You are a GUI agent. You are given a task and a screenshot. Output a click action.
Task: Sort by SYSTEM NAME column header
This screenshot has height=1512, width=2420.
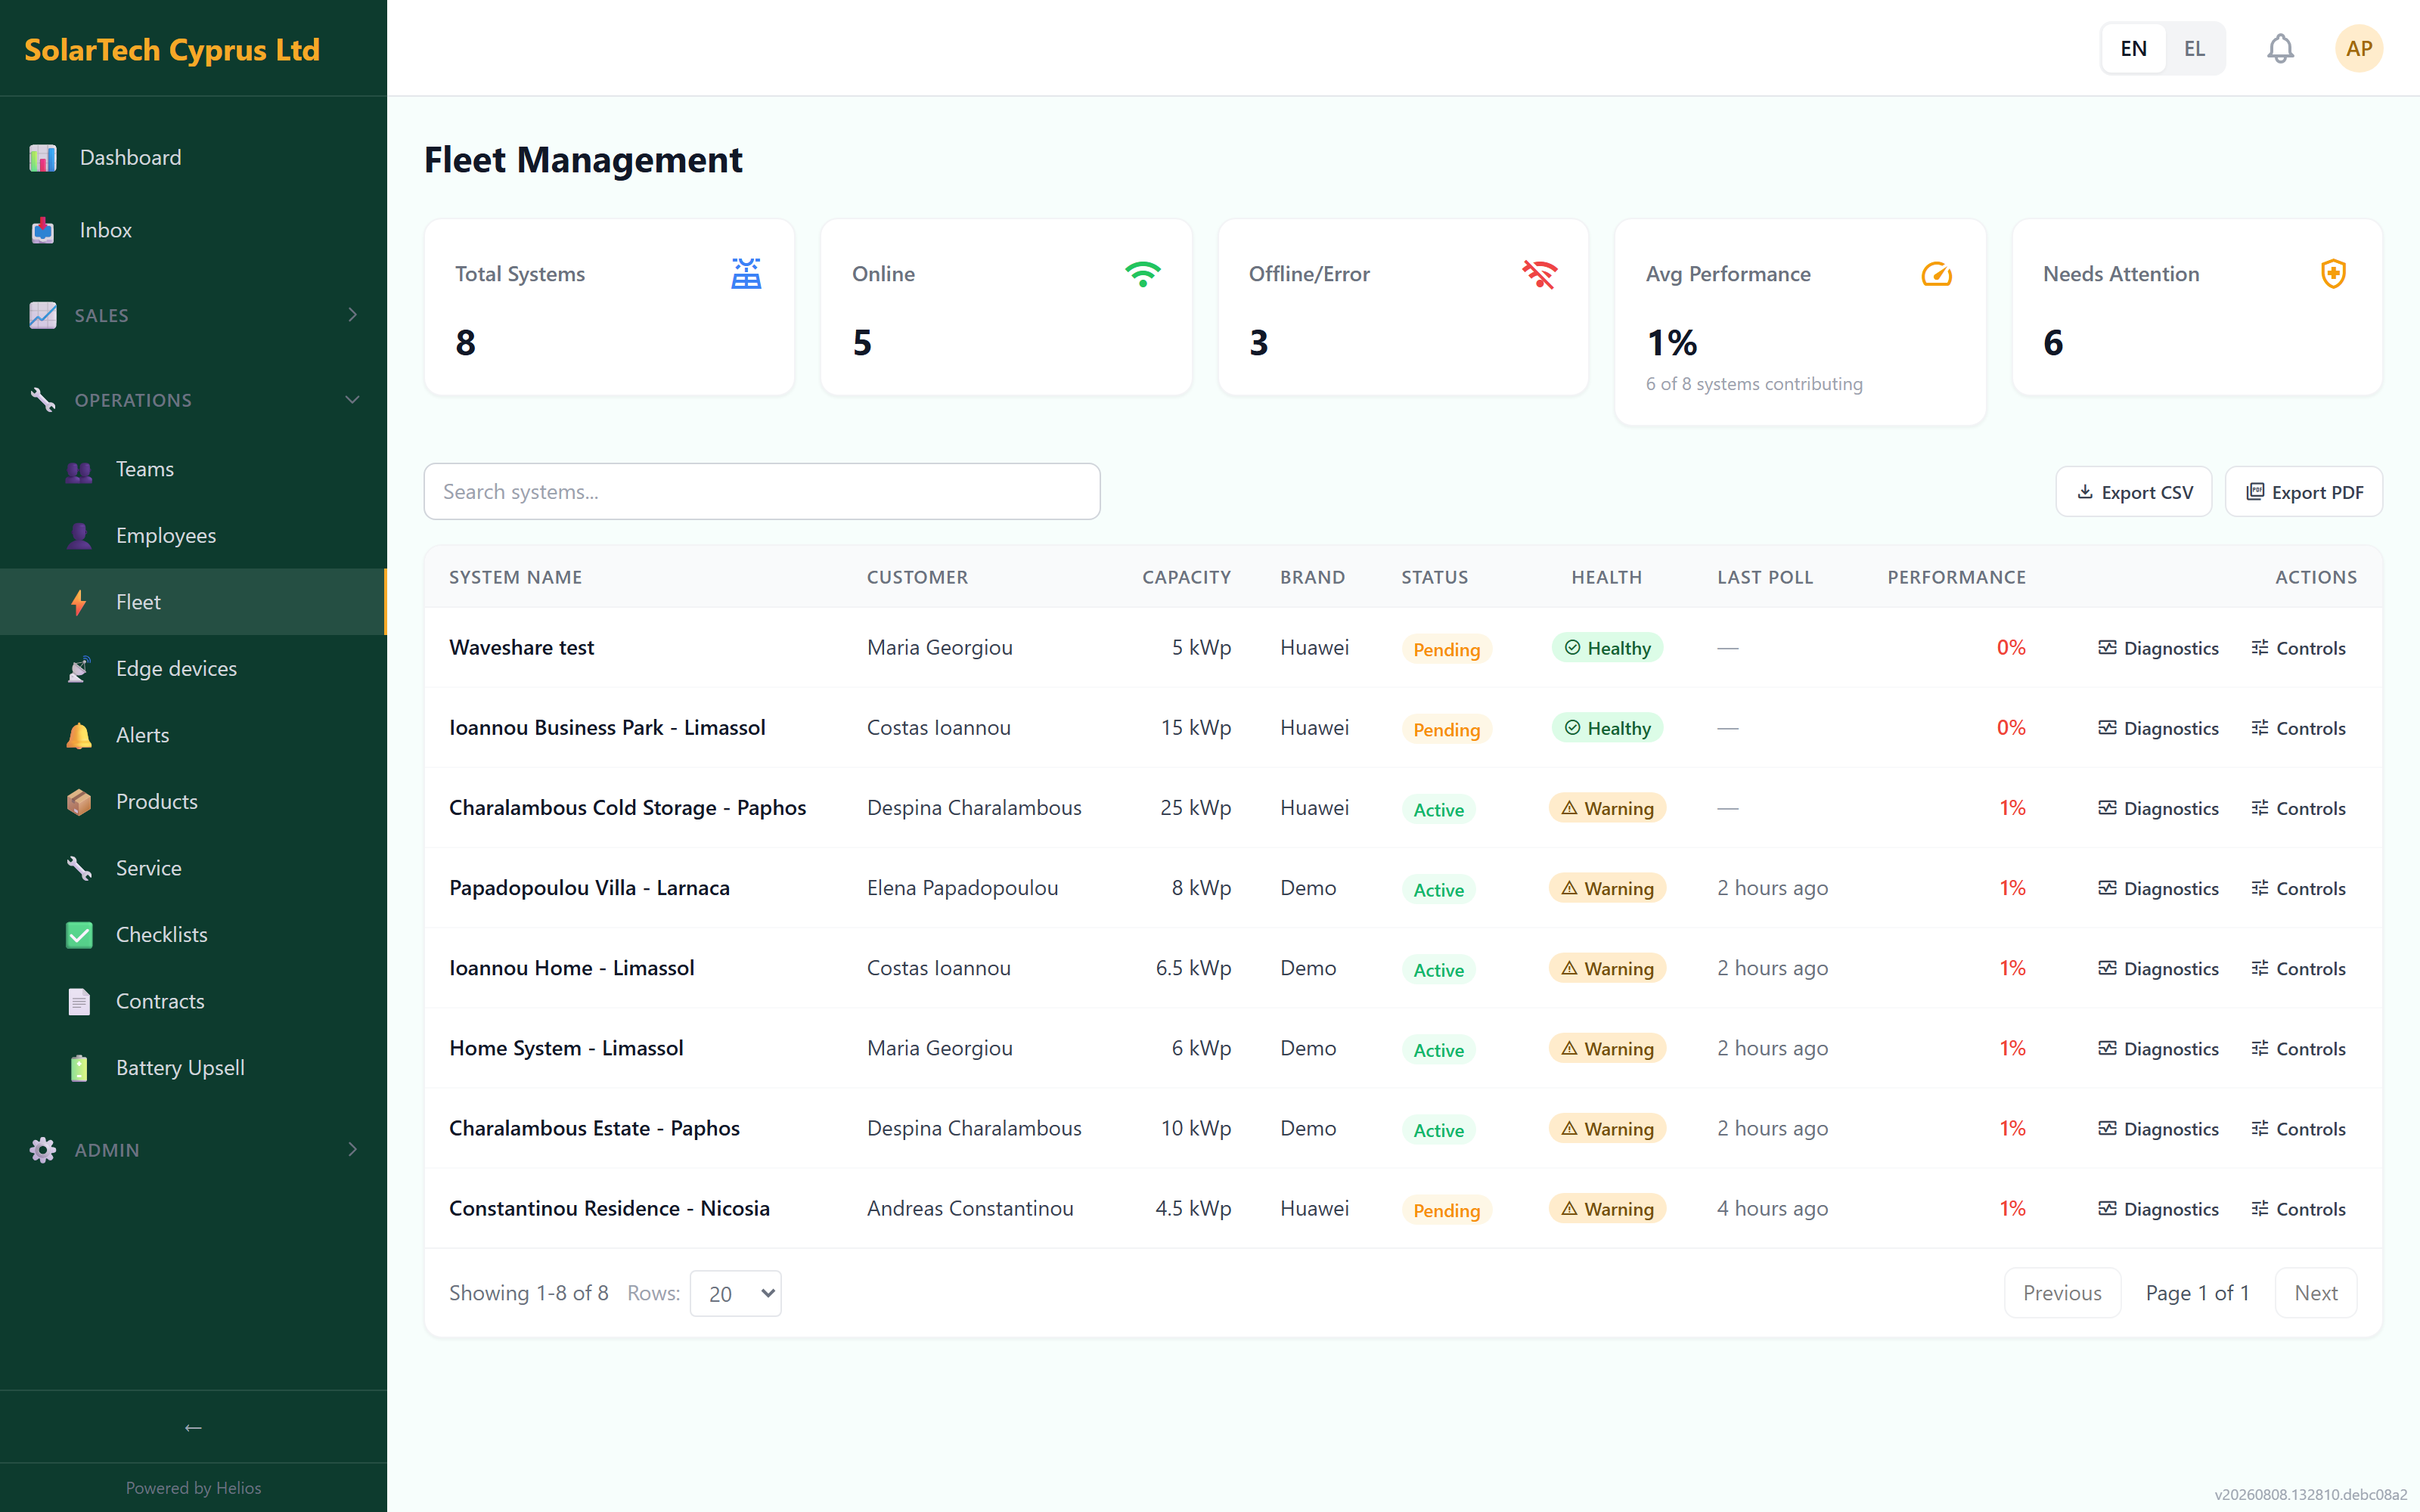(x=515, y=577)
